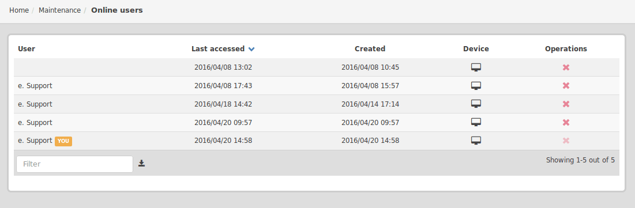This screenshot has height=208, width=635.
Task: Click the monitor icon for the 2016/04/18 14:42 session
Action: point(476,104)
